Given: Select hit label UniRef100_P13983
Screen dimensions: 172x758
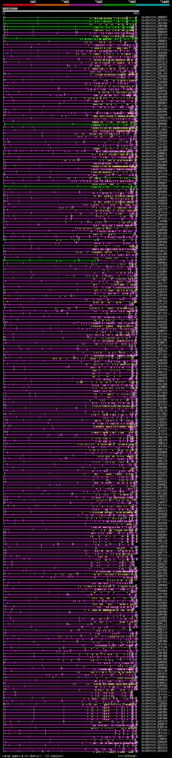Looking at the screenshot, I should (x=154, y=130).
